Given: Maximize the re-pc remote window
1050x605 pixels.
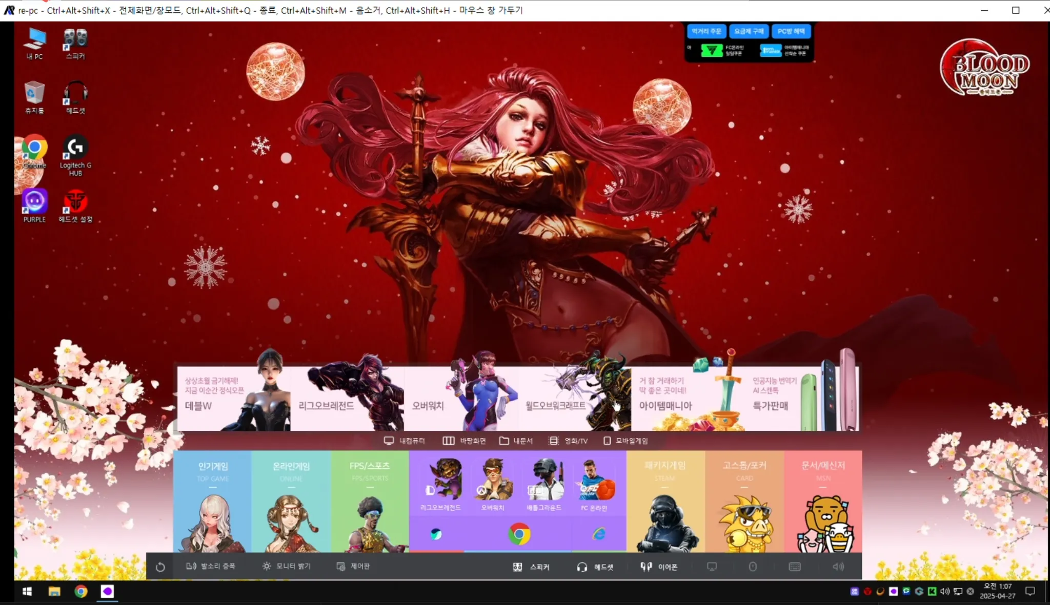Looking at the screenshot, I should coord(1016,10).
